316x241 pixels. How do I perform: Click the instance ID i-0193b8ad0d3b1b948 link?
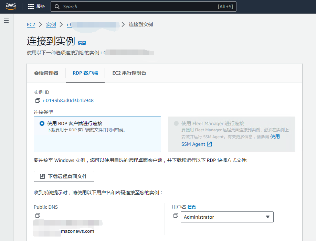click(68, 100)
